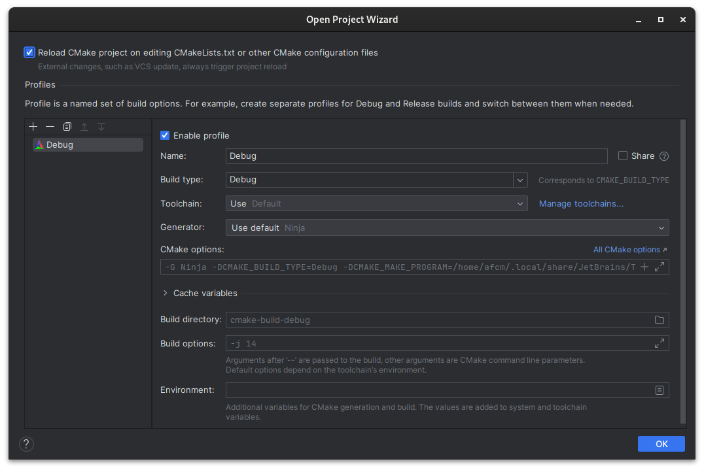Open the Environment variables list editor icon
This screenshot has width=704, height=470.
point(660,390)
